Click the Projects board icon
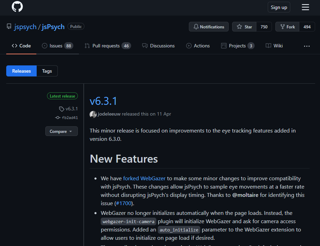 [224, 46]
